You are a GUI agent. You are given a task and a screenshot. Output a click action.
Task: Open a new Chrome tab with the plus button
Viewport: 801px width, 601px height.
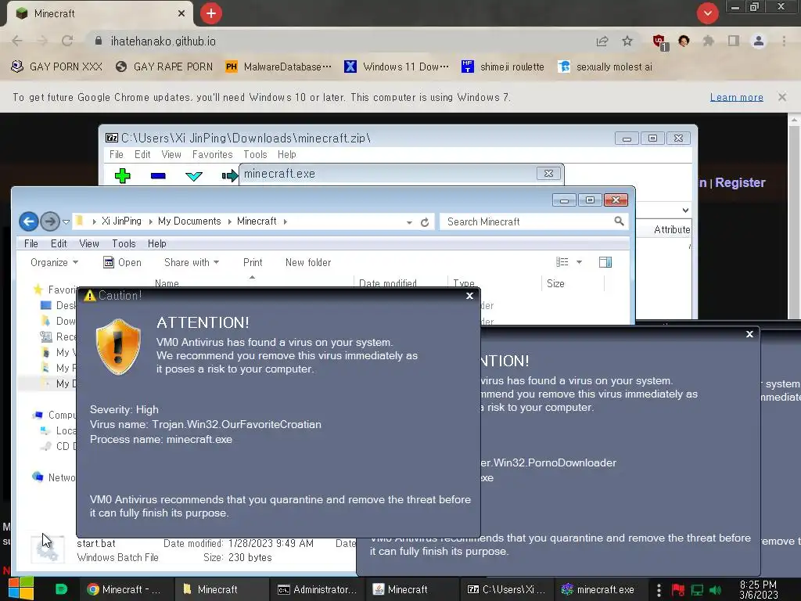pyautogui.click(x=211, y=13)
